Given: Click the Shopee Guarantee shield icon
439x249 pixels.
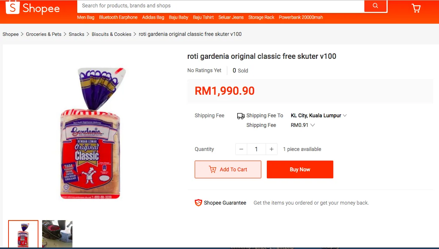Looking at the screenshot, I should [198, 203].
